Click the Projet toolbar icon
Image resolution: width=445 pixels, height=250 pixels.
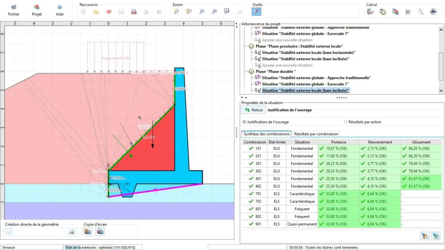36,8
